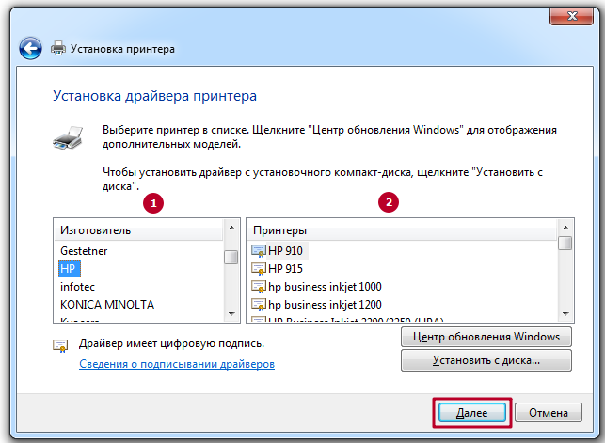The height and width of the screenshot is (443, 605).
Task: Click printers list scroll down arrow
Action: click(x=565, y=314)
